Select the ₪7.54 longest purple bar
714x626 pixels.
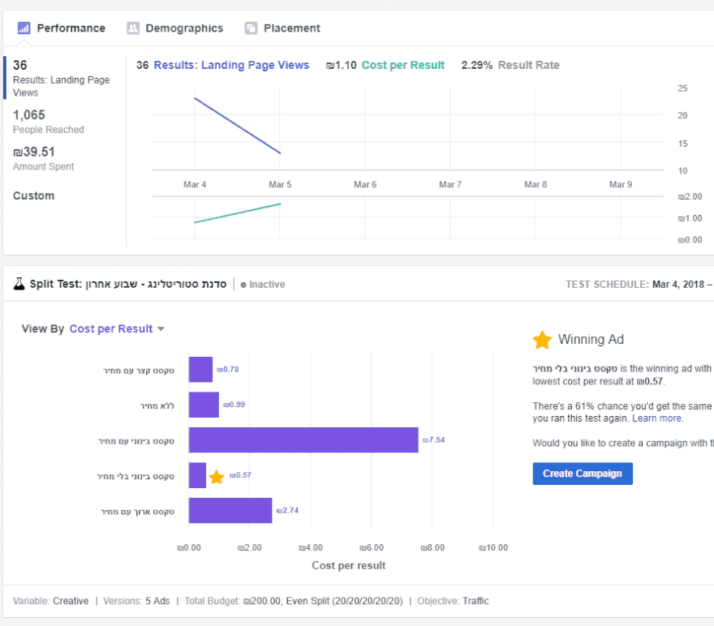[303, 439]
